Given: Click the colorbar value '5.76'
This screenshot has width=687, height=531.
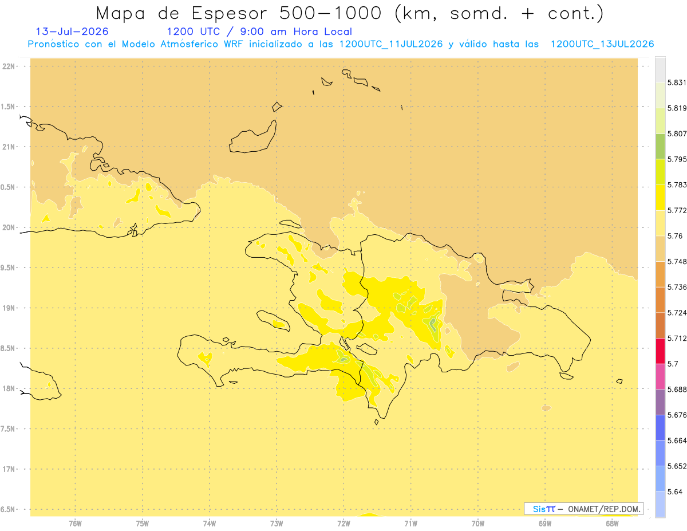Looking at the screenshot, I should coord(676,236).
